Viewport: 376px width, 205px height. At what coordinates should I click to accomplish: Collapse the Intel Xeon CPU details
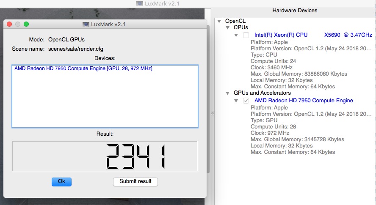[x=236, y=35]
